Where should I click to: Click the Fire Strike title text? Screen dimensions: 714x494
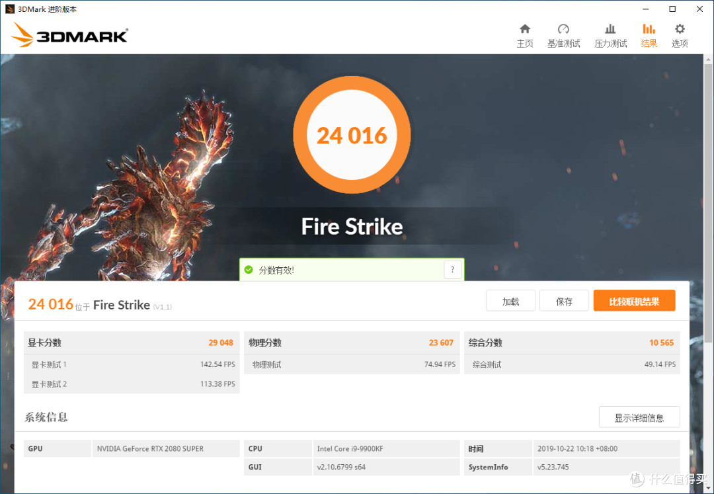pos(352,226)
